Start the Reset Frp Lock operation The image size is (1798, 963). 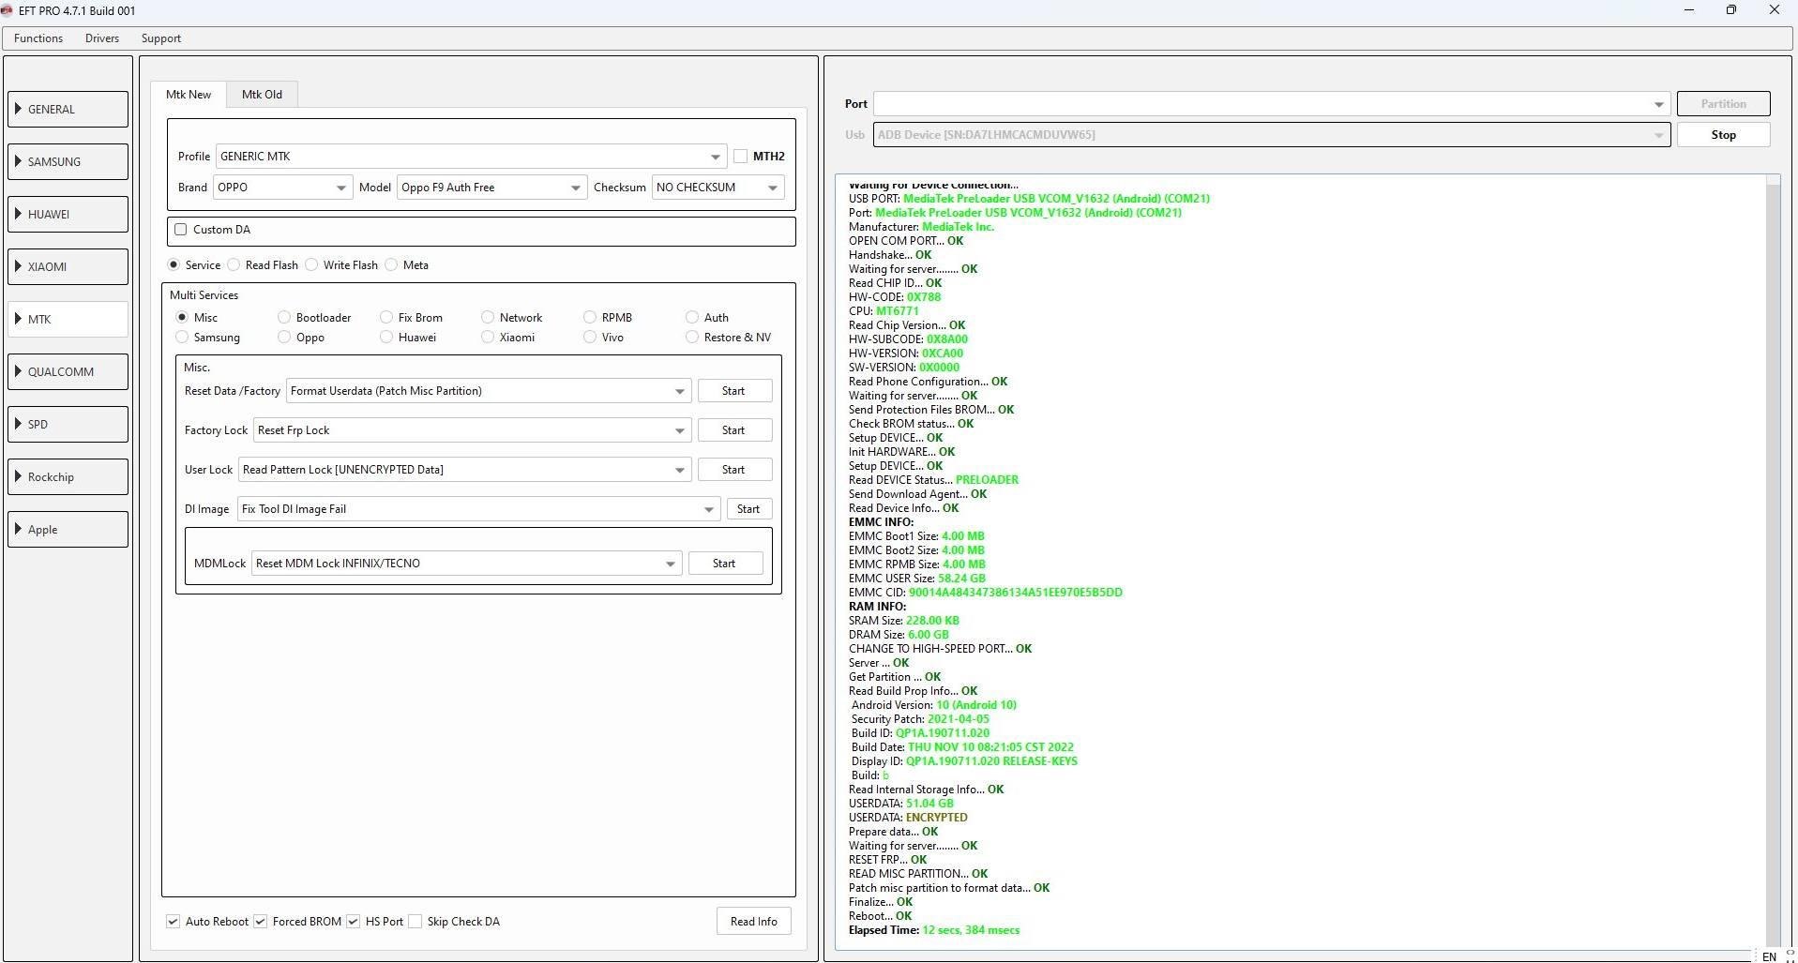[734, 430]
